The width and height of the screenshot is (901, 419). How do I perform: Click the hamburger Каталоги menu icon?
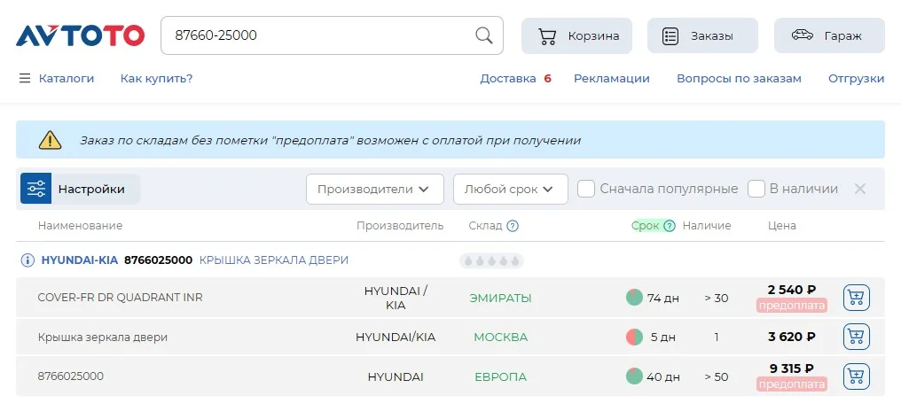tap(25, 79)
